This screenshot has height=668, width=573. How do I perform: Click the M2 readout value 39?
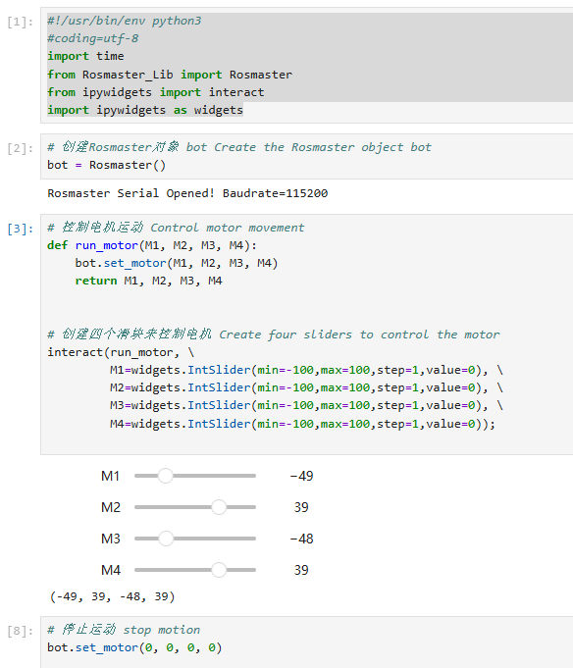[x=301, y=507]
